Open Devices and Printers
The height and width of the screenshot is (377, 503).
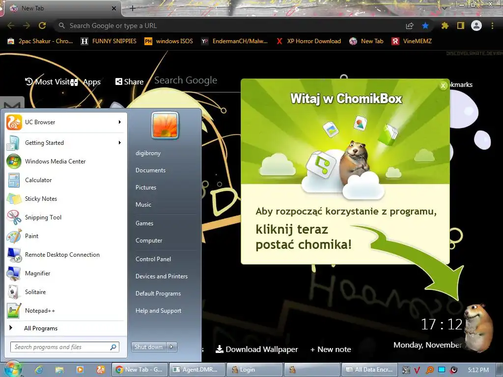coord(161,276)
